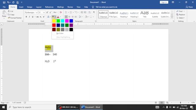Click the Ribbon Display Options icon

(173, 2)
